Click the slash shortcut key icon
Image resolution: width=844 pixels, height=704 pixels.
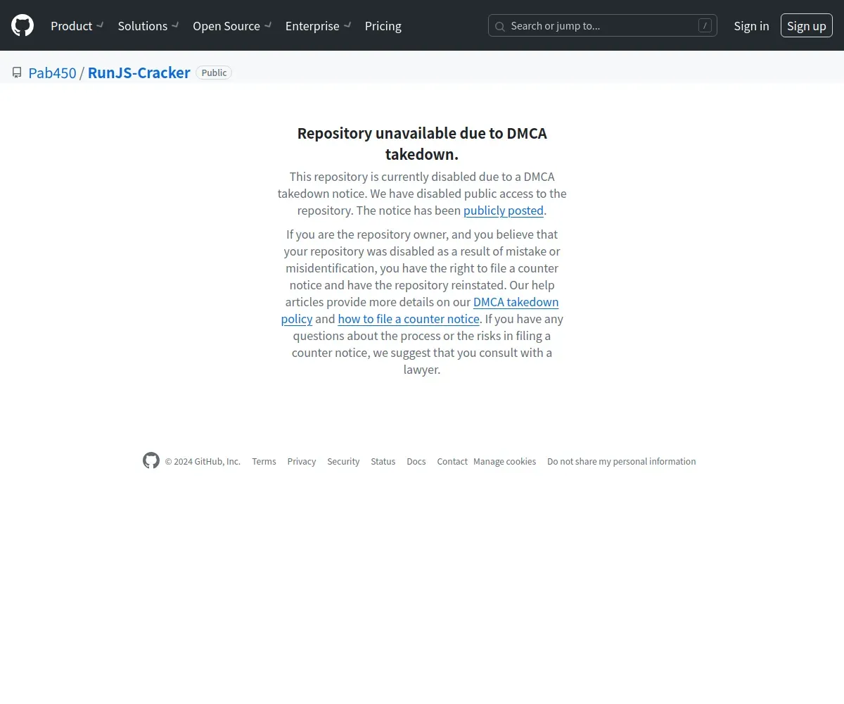point(705,26)
